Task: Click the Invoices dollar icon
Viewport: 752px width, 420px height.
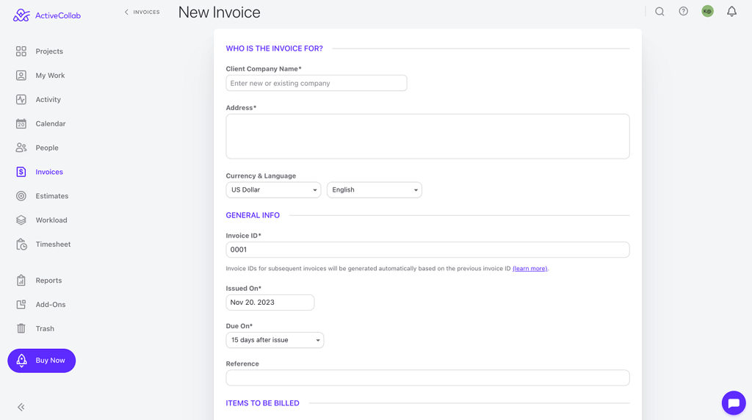Action: tap(21, 172)
